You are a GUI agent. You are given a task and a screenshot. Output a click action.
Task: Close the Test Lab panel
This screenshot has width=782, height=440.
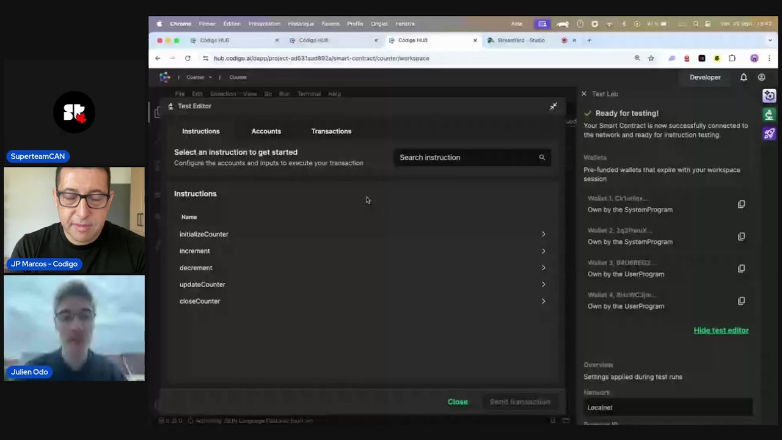click(584, 94)
